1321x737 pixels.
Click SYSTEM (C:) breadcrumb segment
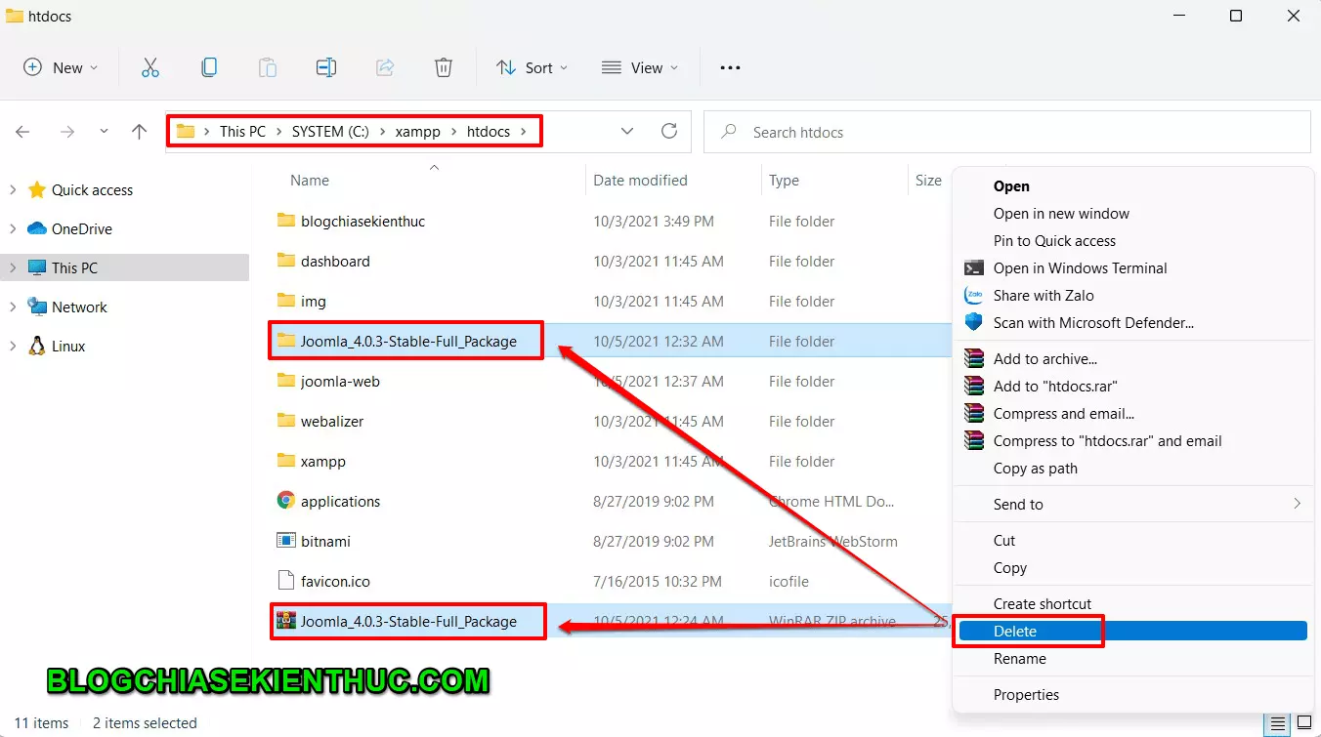coord(330,132)
